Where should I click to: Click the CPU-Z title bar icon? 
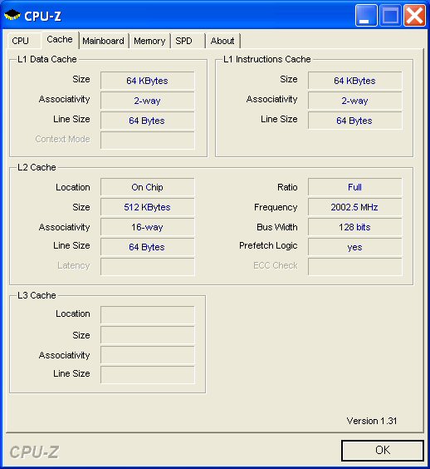pos(12,15)
